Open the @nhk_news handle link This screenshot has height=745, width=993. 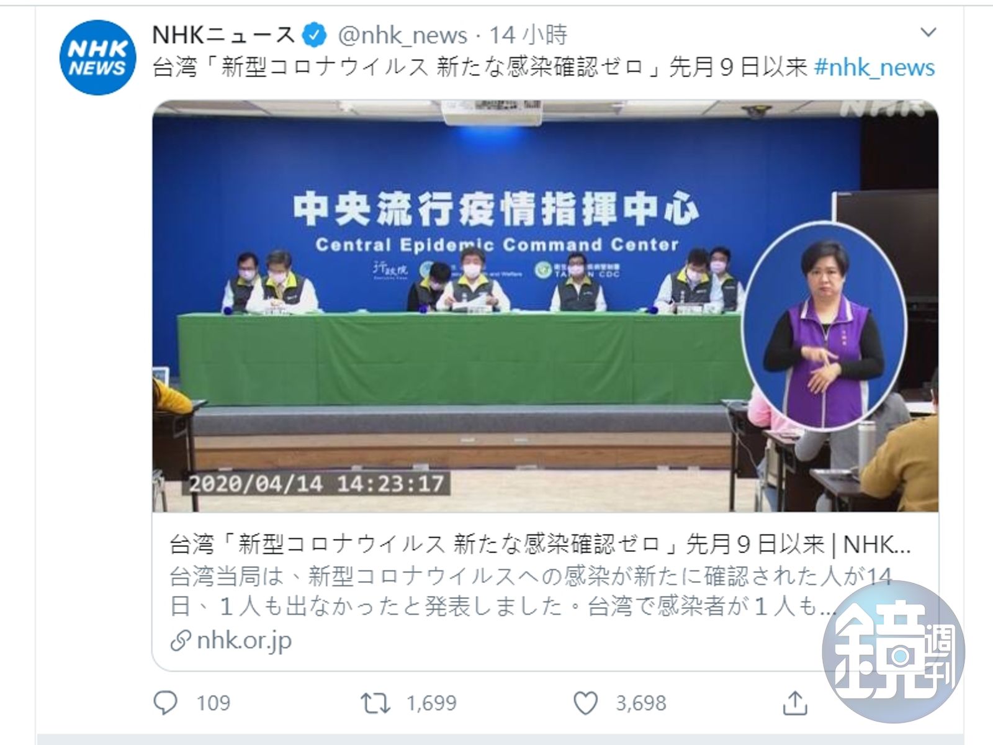pyautogui.click(x=402, y=35)
